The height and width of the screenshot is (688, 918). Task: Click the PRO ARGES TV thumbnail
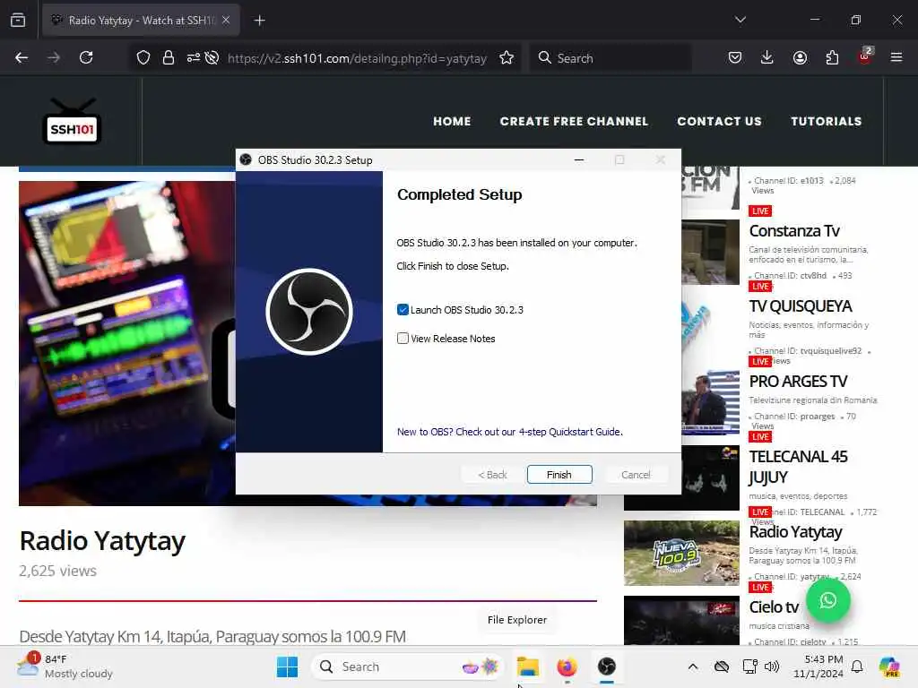710,402
